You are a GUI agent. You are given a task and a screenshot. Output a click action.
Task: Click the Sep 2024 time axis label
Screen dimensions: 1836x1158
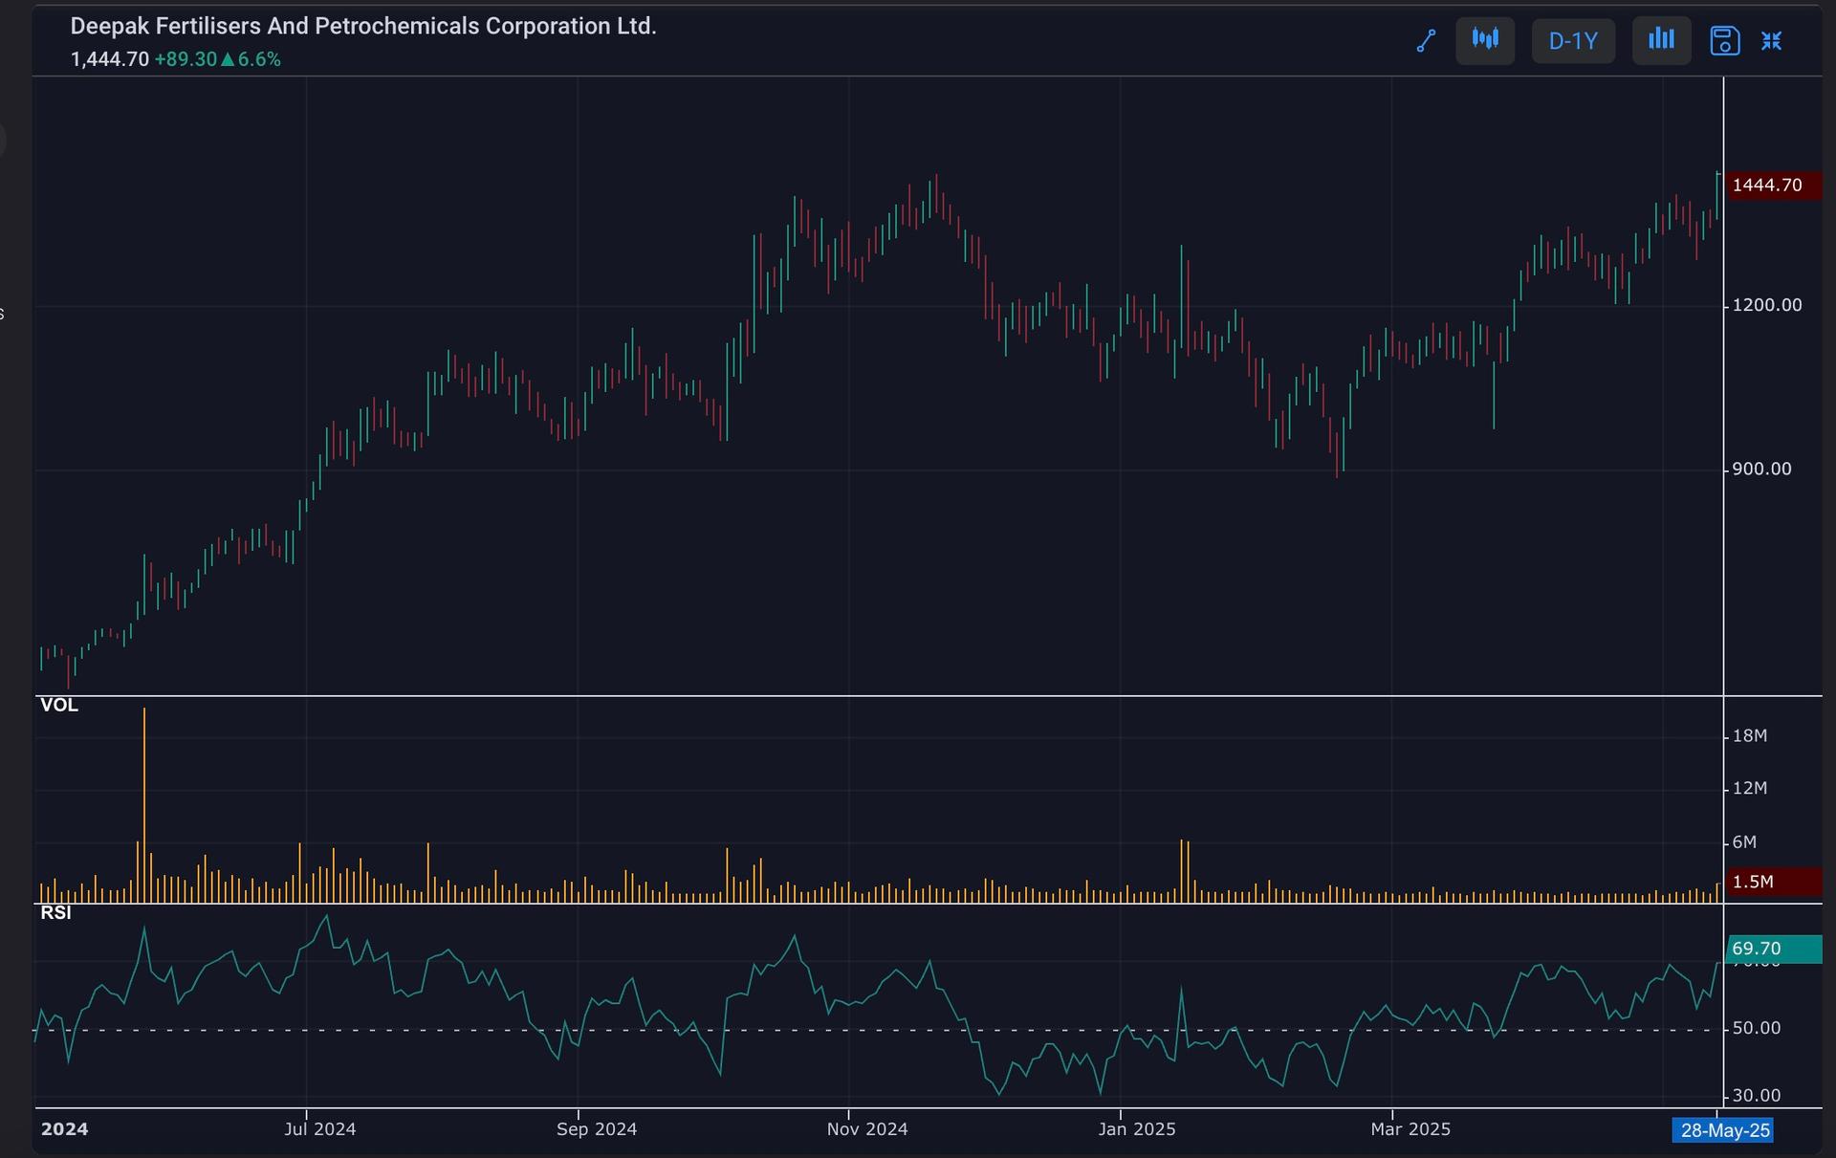click(597, 1129)
